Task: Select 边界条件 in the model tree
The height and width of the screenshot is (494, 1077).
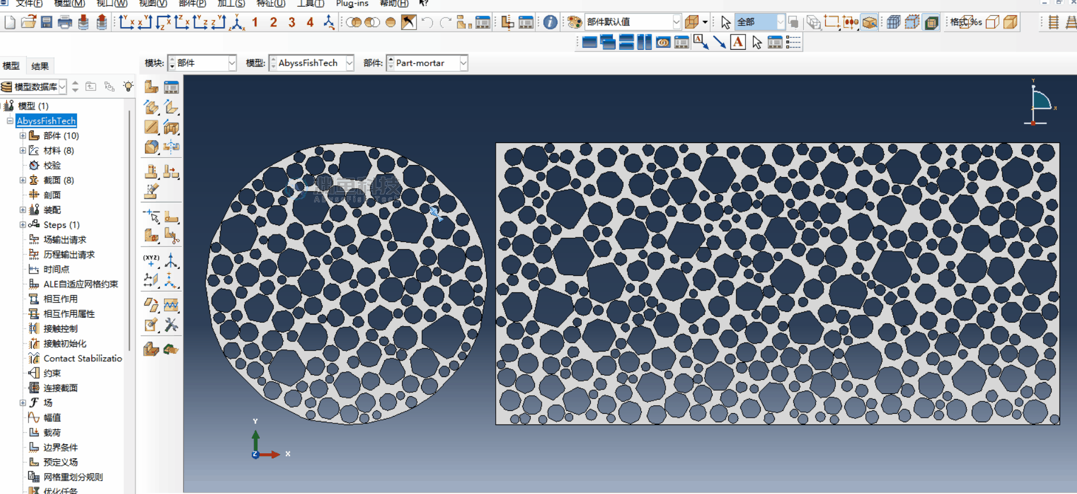Action: tap(61, 447)
